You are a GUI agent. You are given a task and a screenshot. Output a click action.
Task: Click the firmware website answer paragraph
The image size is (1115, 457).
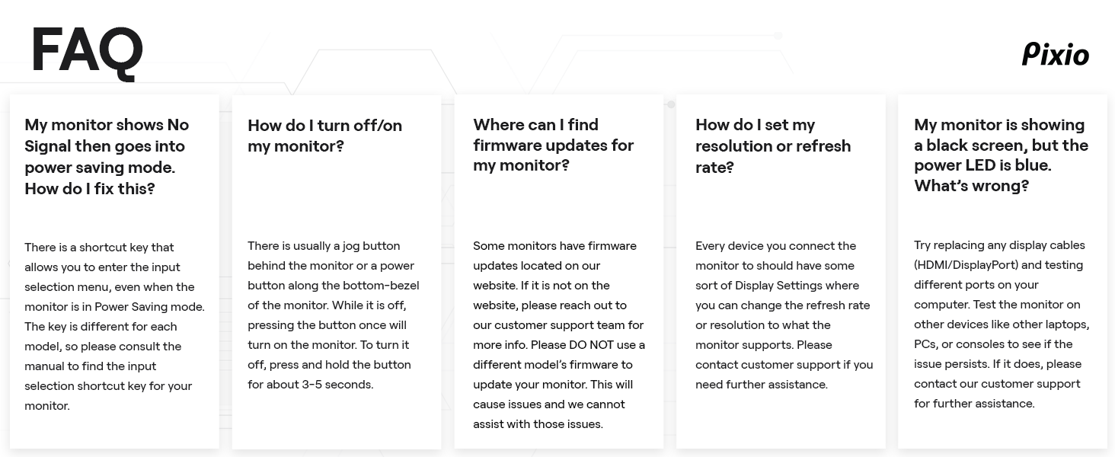pyautogui.click(x=558, y=334)
